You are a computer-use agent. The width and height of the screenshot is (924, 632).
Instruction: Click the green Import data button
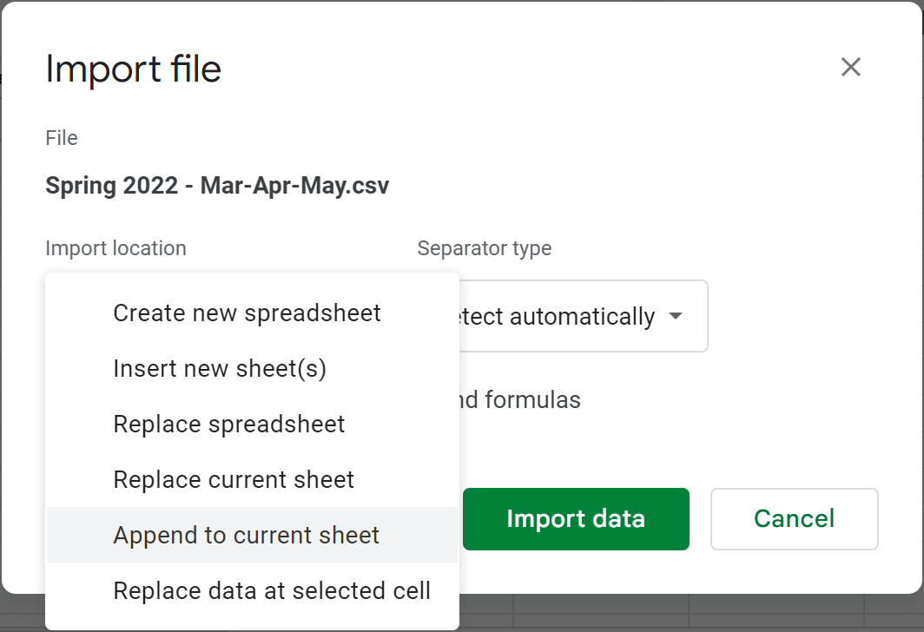[575, 519]
